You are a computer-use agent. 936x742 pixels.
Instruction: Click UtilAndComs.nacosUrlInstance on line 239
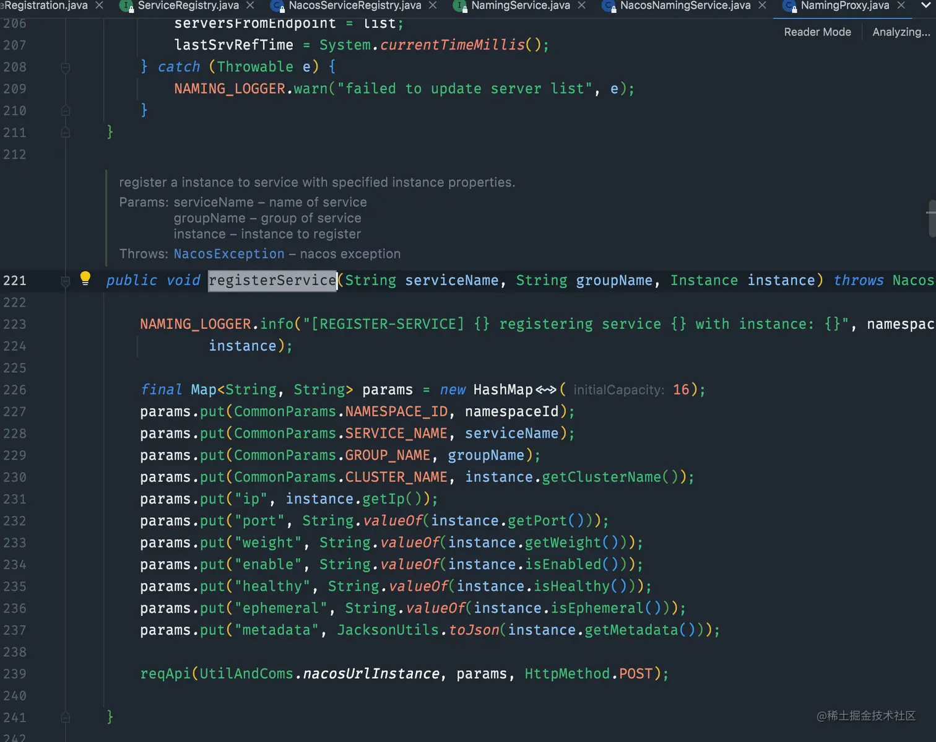319,674
